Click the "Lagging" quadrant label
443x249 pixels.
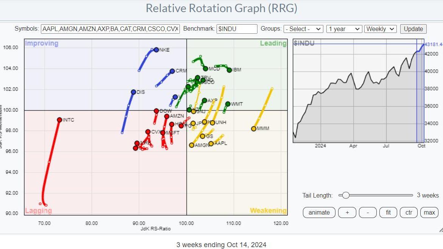38,211
